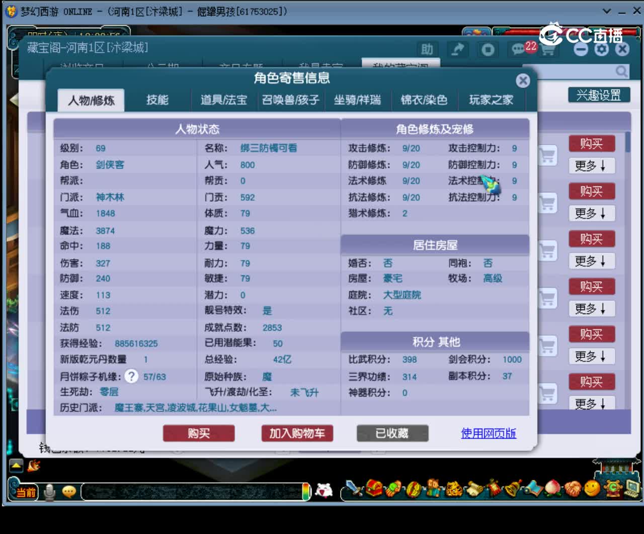
Task: Click the 历史门派 list text
Action: (195, 407)
